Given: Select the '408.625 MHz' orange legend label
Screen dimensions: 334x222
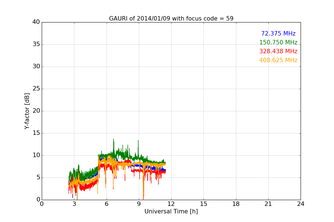Looking at the screenshot, I should [x=278, y=60].
